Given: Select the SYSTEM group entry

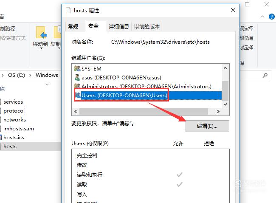Looking at the screenshot, I should point(87,68).
